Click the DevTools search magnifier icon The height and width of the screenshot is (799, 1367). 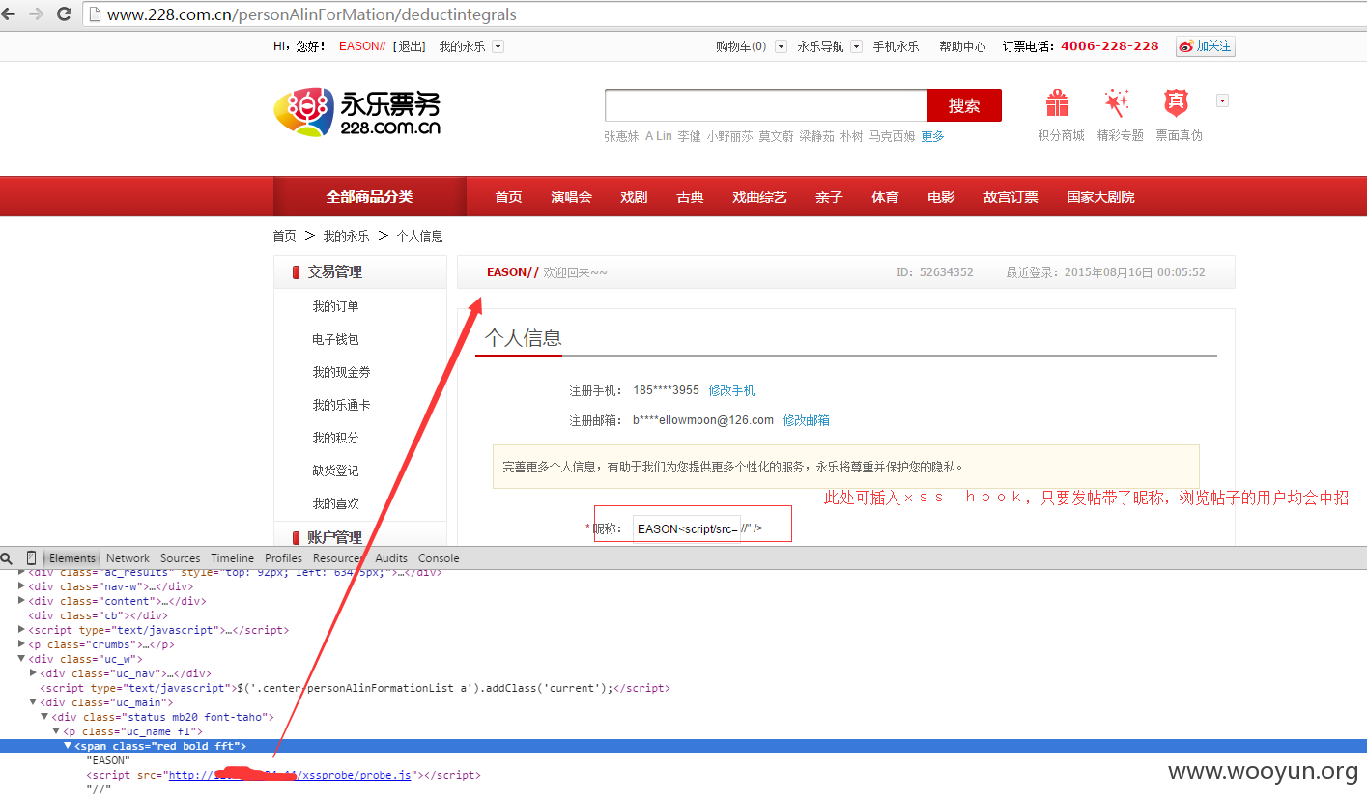coord(7,558)
